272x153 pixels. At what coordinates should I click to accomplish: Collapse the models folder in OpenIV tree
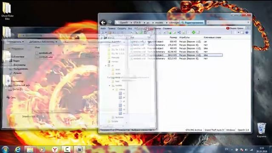(110, 86)
